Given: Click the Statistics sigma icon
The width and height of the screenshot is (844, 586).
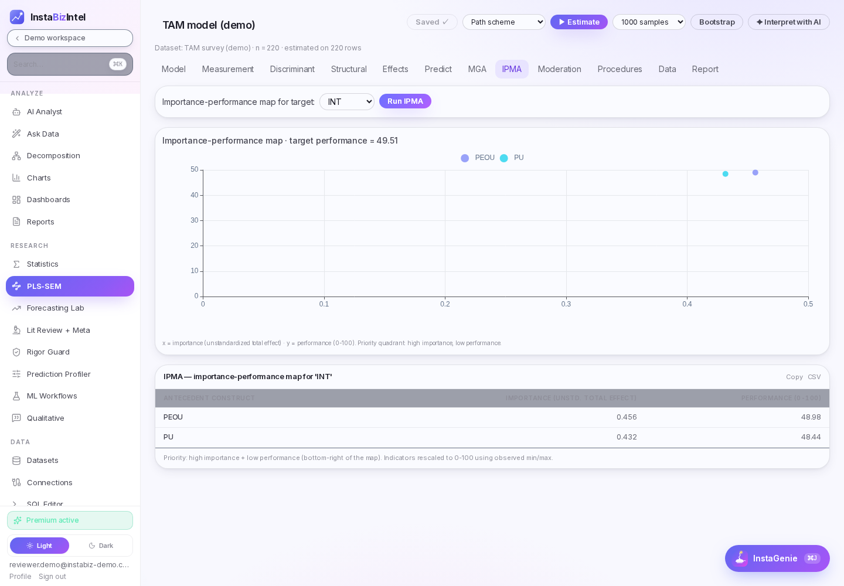Looking at the screenshot, I should tap(16, 264).
